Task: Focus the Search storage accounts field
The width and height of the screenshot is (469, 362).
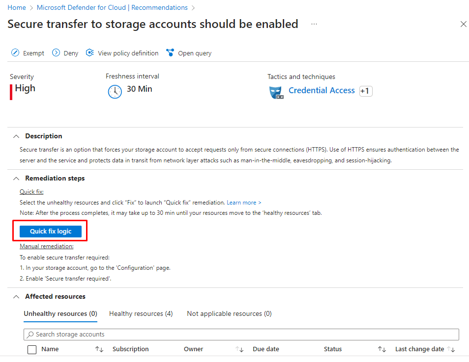Action: point(241,335)
